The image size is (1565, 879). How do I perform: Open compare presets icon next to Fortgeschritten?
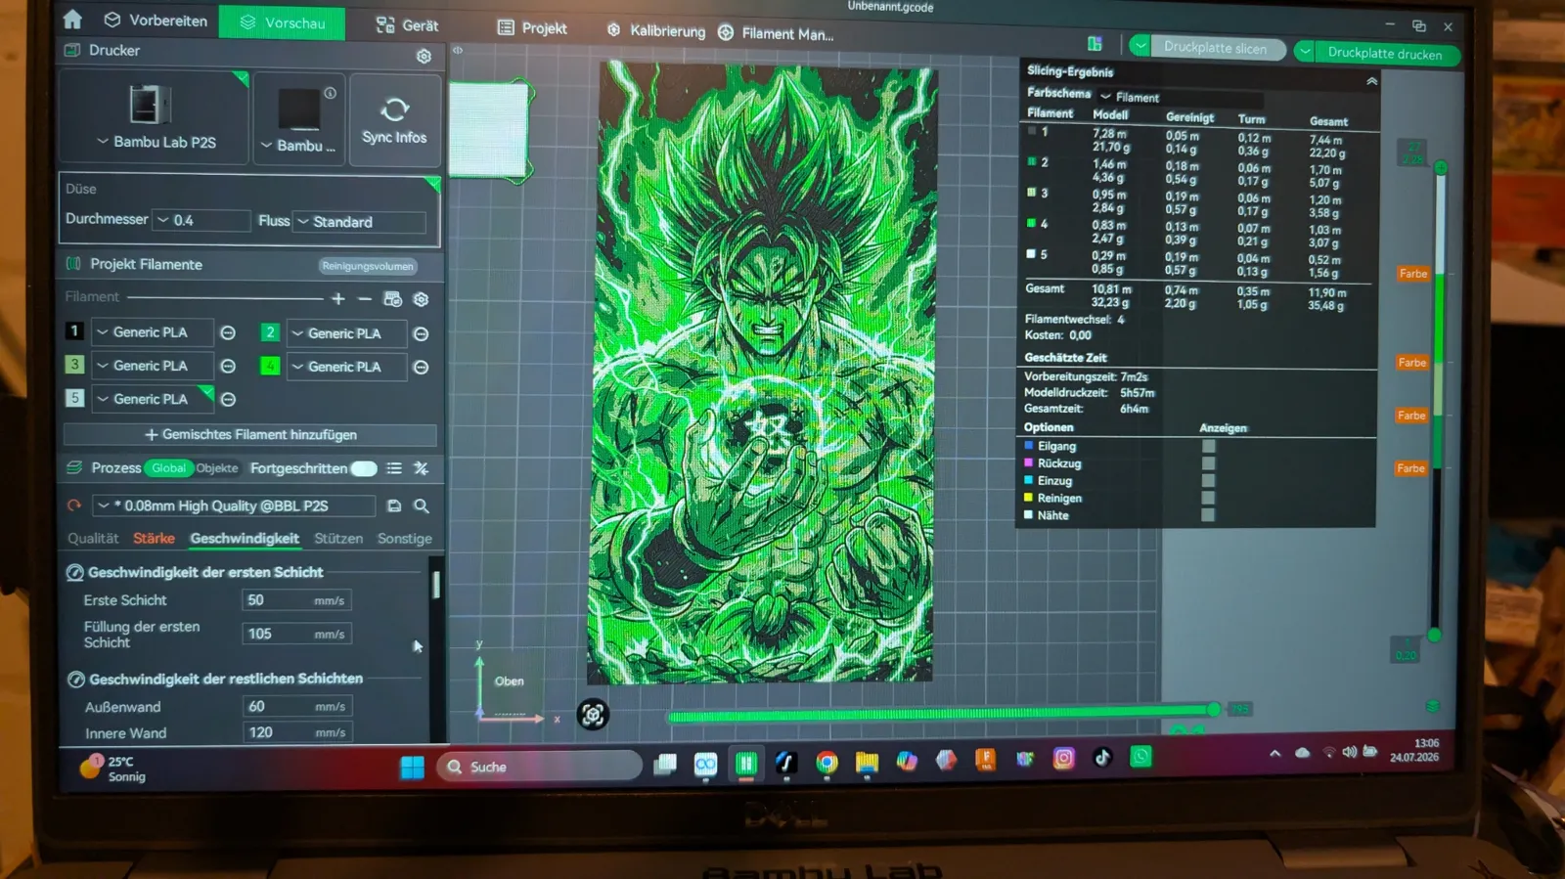[x=422, y=468]
